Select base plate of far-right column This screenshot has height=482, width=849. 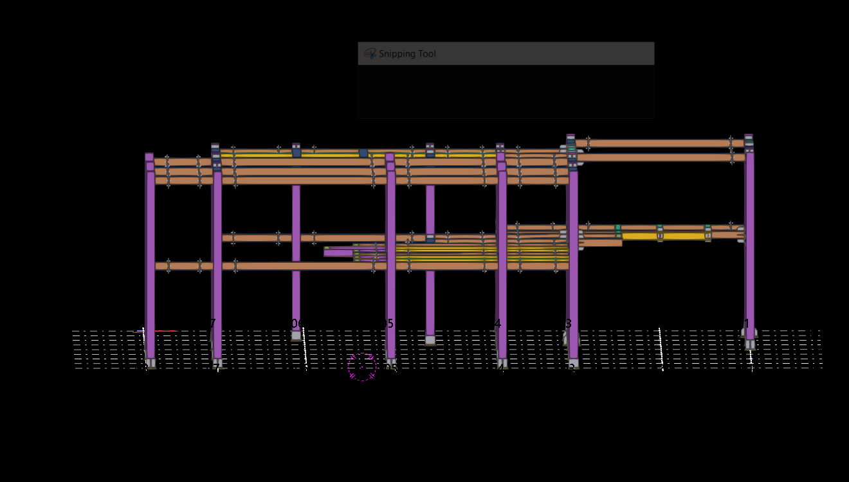(750, 344)
